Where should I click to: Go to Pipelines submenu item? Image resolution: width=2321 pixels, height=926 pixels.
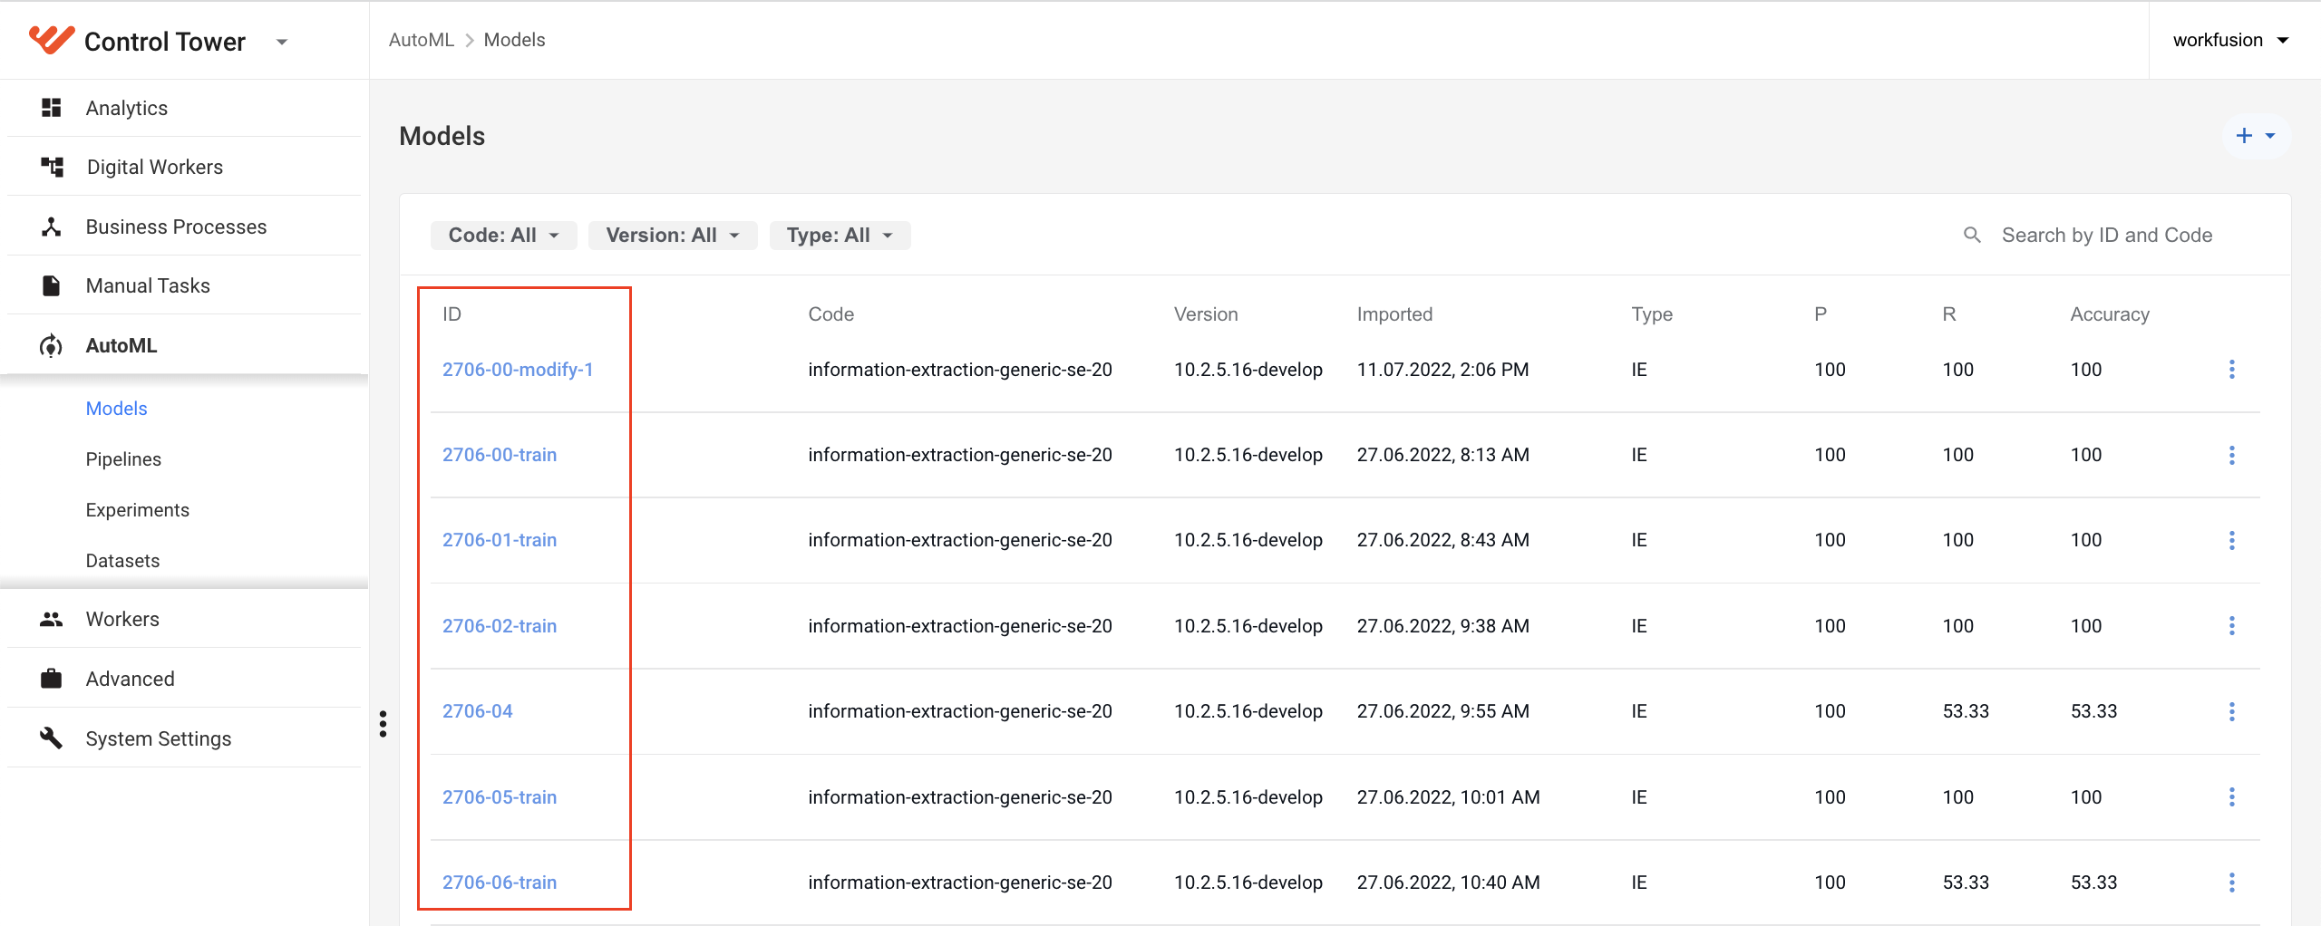(123, 459)
